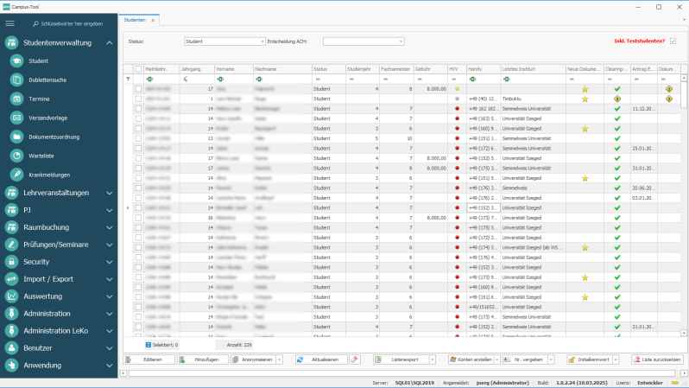Click the star in the Timbuktu row
Screen dimensions: 689x388
tap(585, 99)
